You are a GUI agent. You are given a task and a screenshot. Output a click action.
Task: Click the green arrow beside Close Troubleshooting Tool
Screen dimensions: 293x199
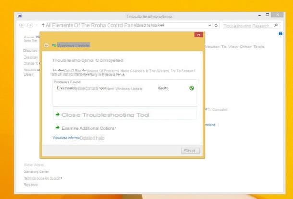point(57,114)
